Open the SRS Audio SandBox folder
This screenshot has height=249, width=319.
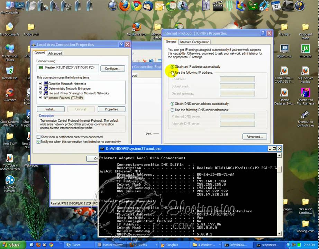[306, 206]
